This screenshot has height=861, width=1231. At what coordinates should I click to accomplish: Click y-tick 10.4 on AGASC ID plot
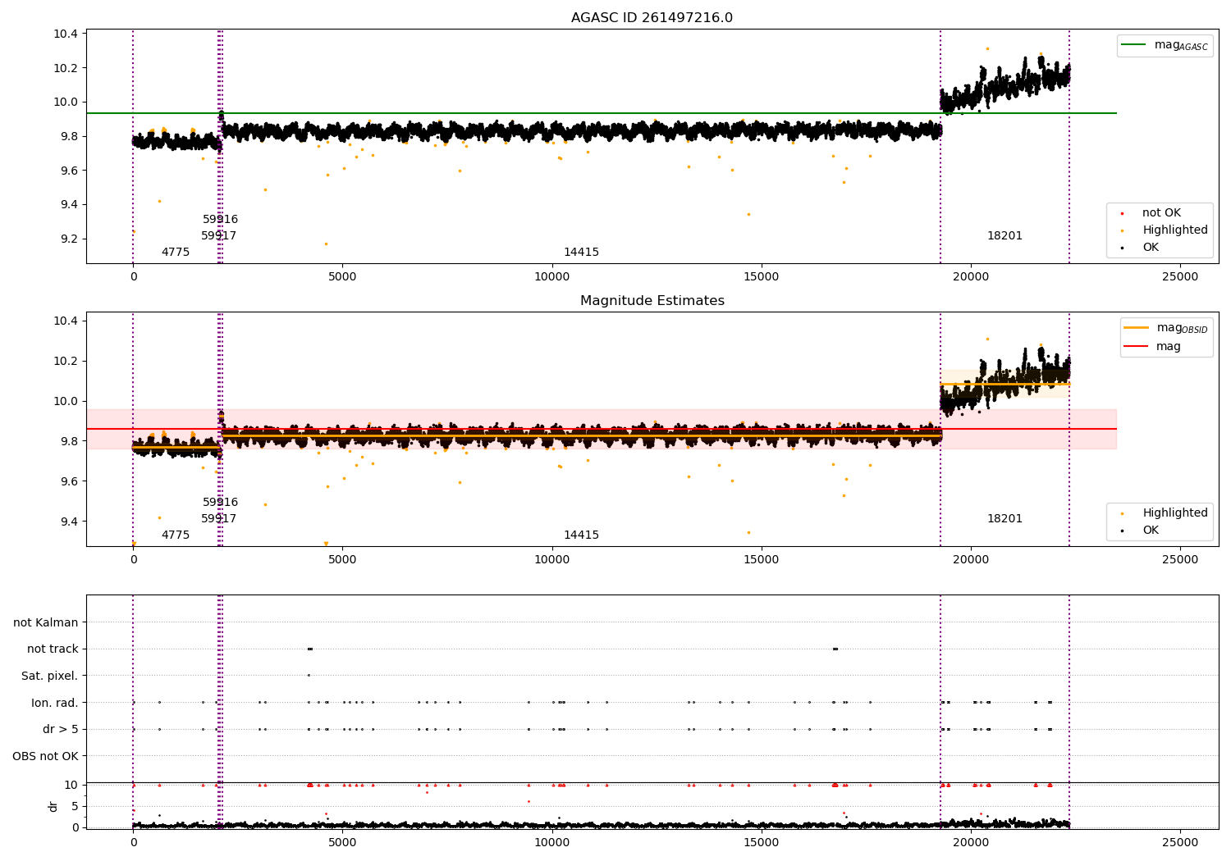tap(65, 34)
